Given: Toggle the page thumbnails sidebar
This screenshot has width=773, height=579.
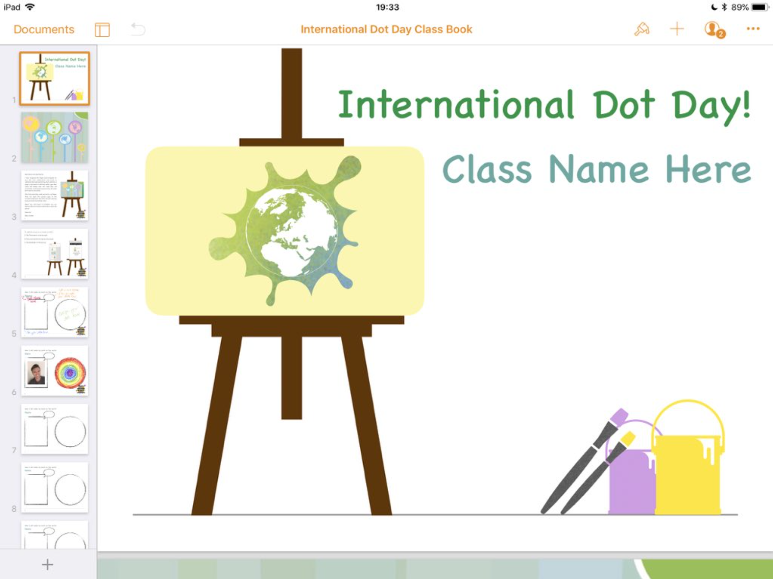Looking at the screenshot, I should pos(101,29).
